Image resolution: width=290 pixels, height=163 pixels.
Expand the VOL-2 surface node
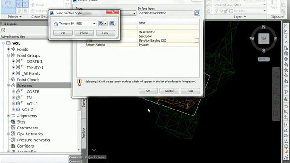point(13,110)
